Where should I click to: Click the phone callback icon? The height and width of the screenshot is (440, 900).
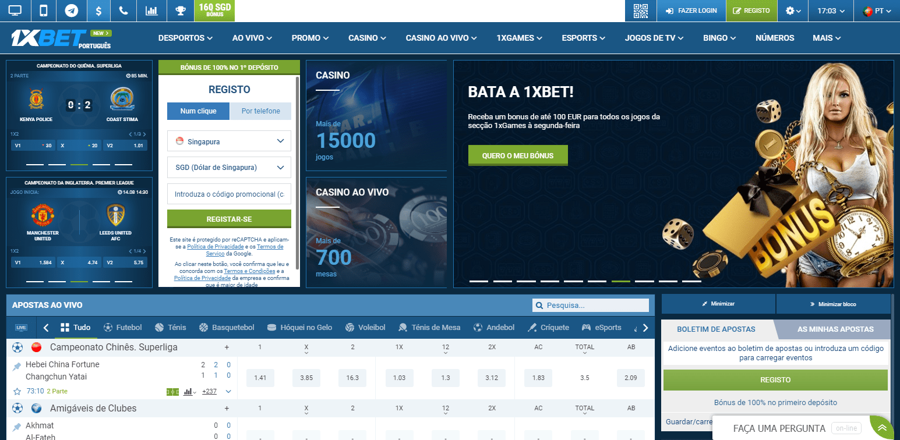point(123,10)
